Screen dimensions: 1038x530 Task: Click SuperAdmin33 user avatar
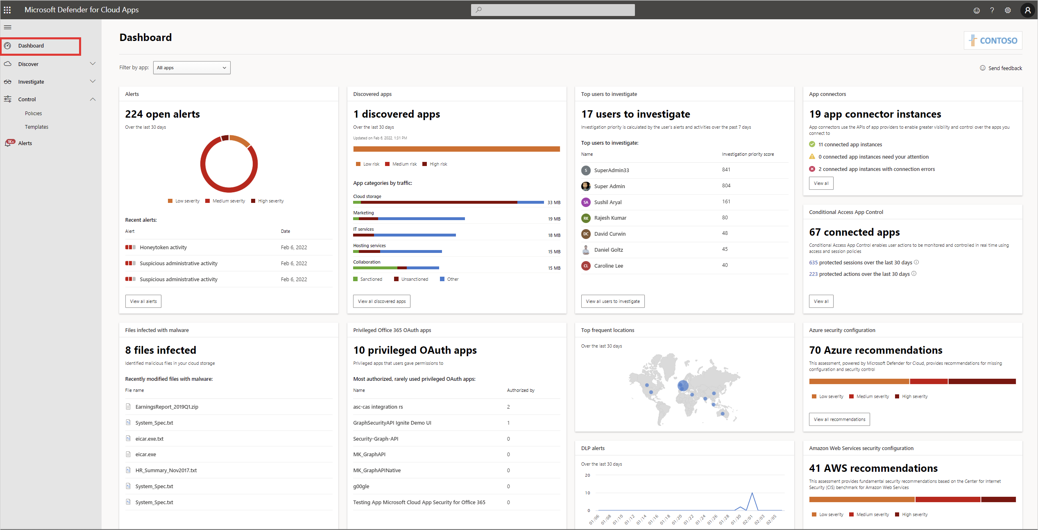click(x=586, y=170)
